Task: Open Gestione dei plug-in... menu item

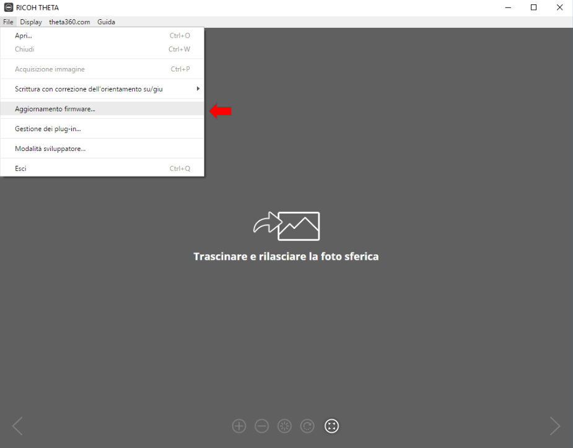Action: [x=102, y=129]
